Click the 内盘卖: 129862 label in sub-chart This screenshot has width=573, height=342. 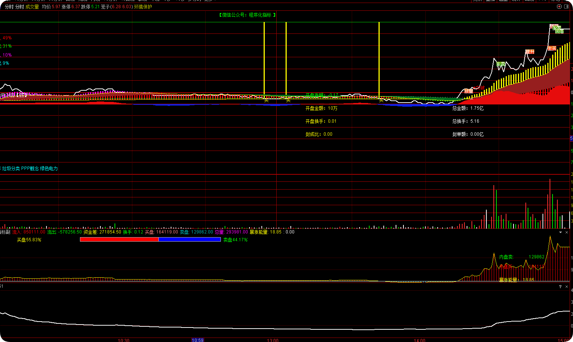522,257
